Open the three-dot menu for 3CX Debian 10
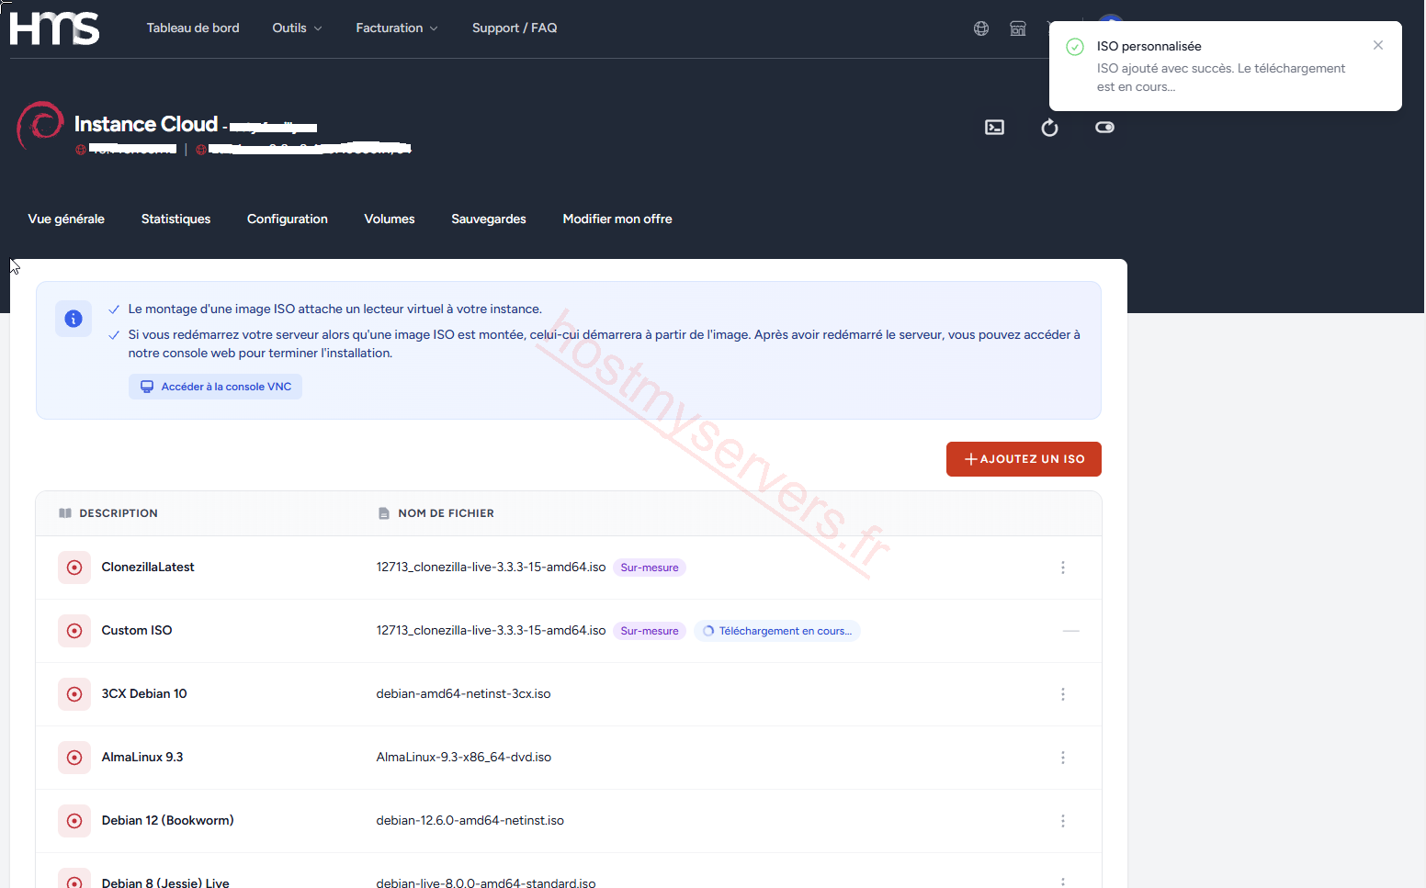 [x=1063, y=694]
